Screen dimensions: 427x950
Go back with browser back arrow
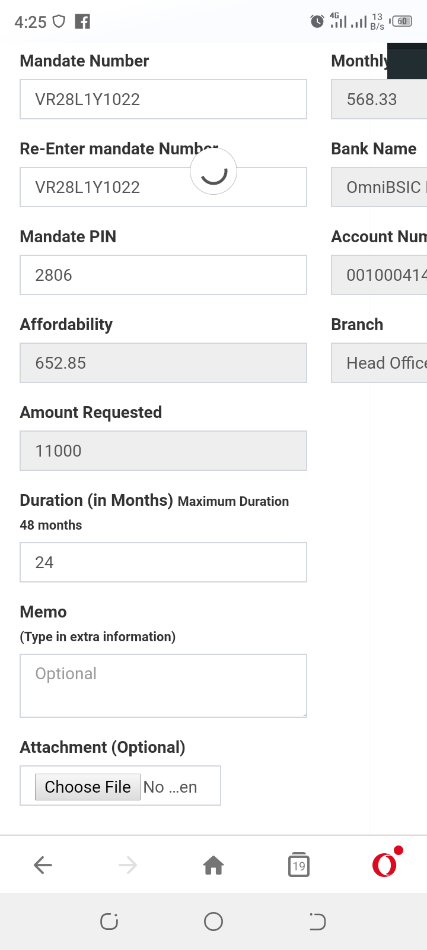(x=43, y=865)
